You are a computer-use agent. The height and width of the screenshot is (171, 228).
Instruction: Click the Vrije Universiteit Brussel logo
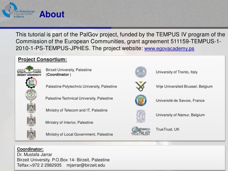click(x=141, y=86)
